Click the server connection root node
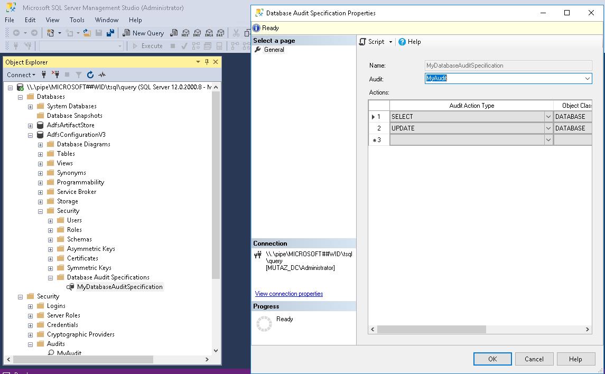The width and height of the screenshot is (605, 374). pyautogui.click(x=119, y=87)
